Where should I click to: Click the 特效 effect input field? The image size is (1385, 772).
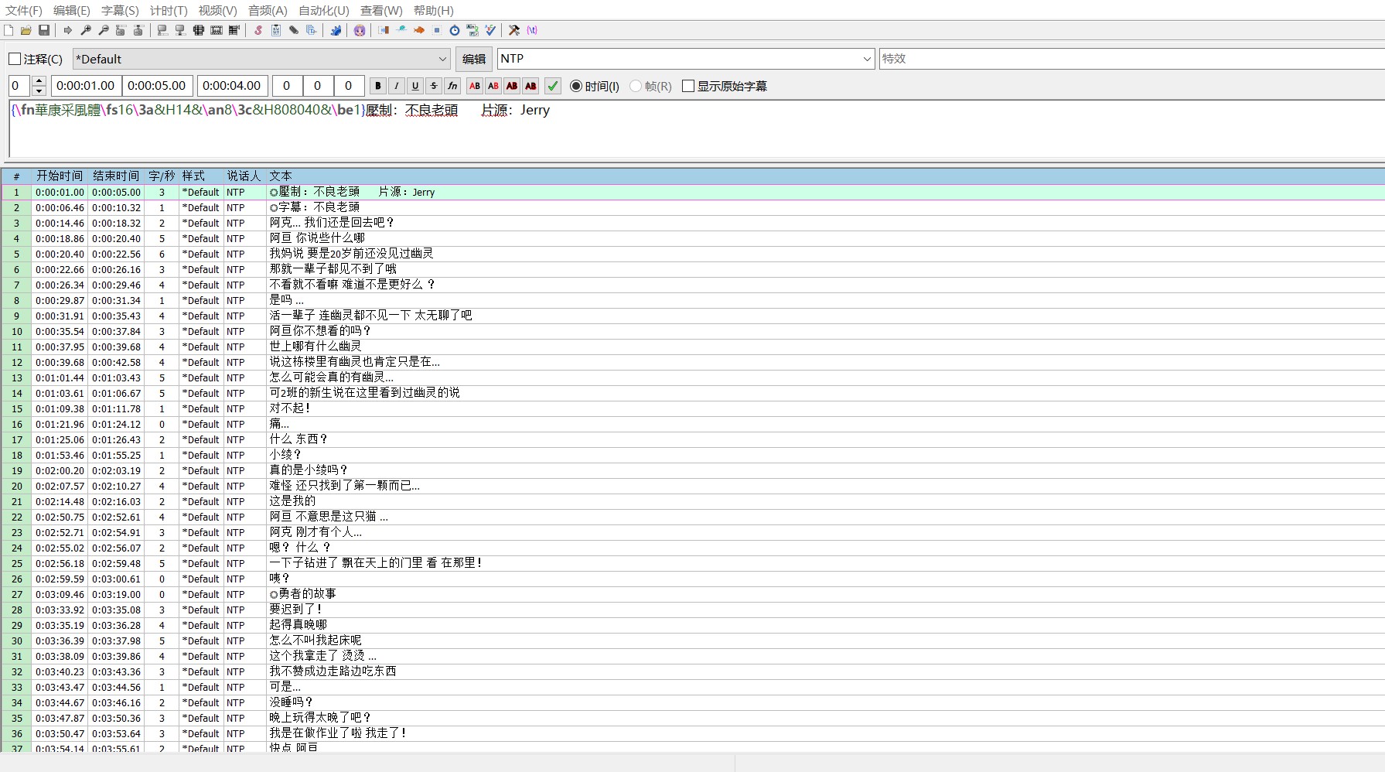(1131, 59)
